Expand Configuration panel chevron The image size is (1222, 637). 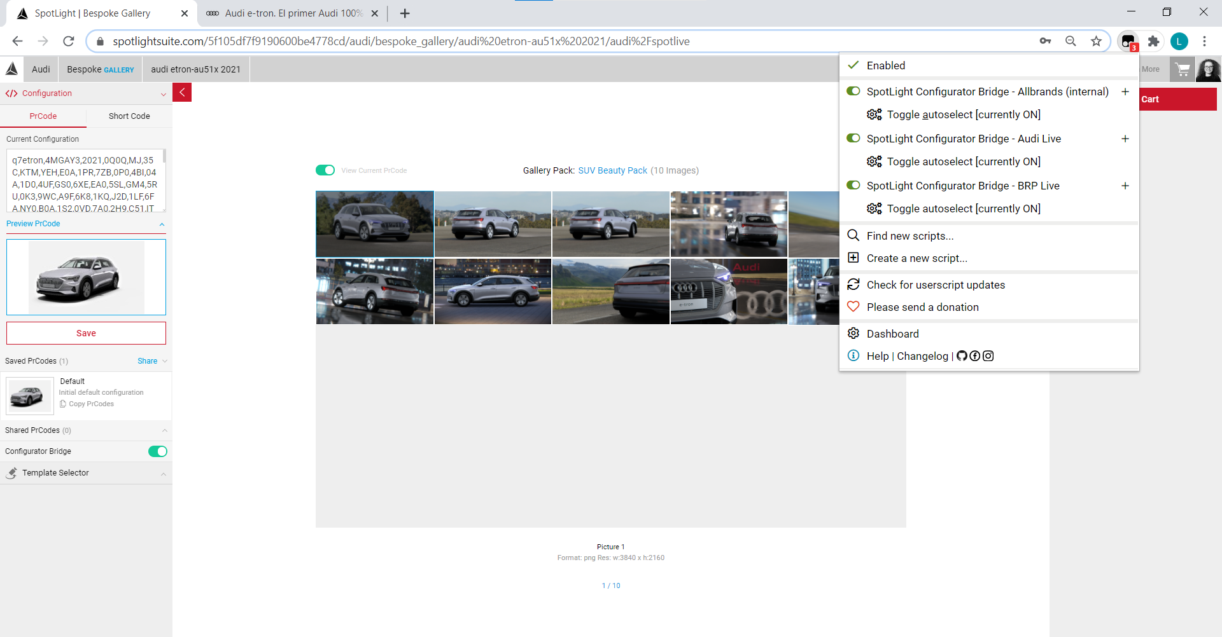point(164,93)
